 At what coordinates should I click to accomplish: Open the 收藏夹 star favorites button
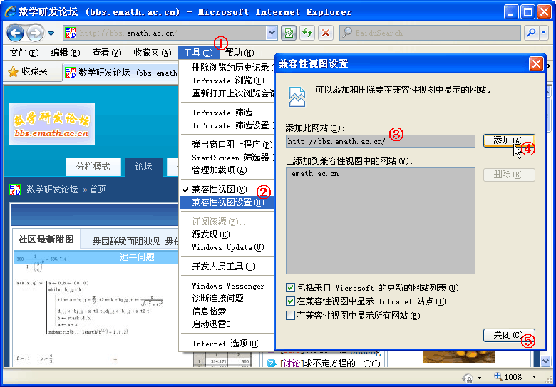coord(27,72)
